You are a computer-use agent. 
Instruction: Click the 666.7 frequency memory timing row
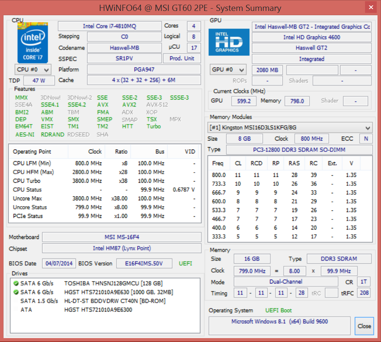coord(290,192)
